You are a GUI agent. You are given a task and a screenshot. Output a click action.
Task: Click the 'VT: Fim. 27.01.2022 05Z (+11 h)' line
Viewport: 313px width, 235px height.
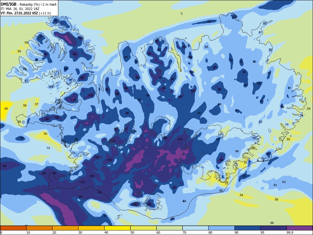tap(26, 13)
